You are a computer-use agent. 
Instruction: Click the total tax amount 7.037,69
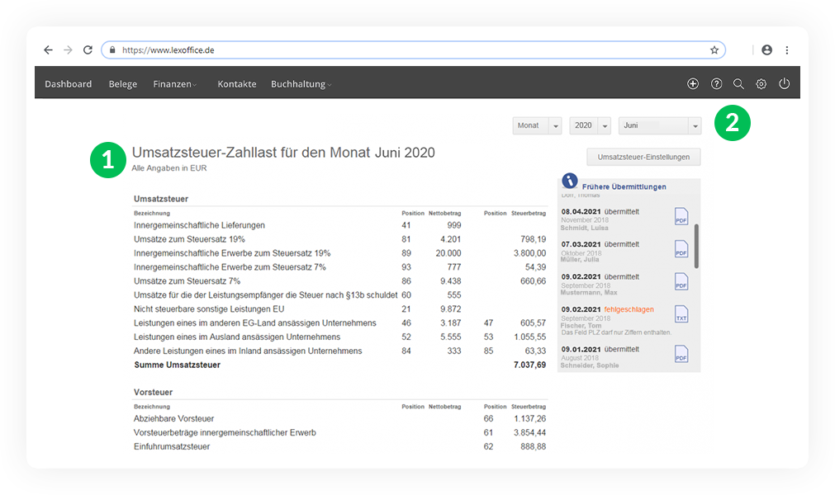tap(530, 365)
